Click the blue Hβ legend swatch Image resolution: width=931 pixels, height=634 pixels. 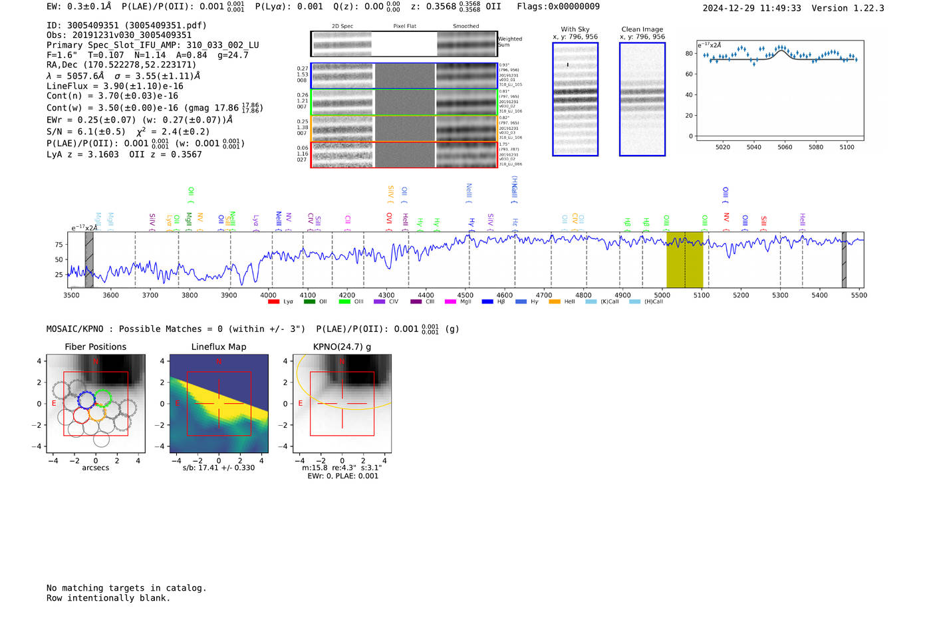487,301
